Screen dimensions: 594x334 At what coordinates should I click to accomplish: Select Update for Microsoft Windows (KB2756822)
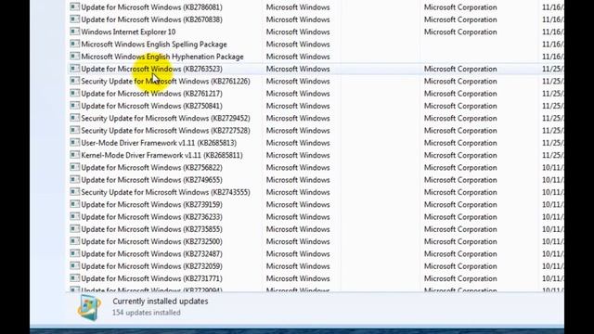(151, 167)
